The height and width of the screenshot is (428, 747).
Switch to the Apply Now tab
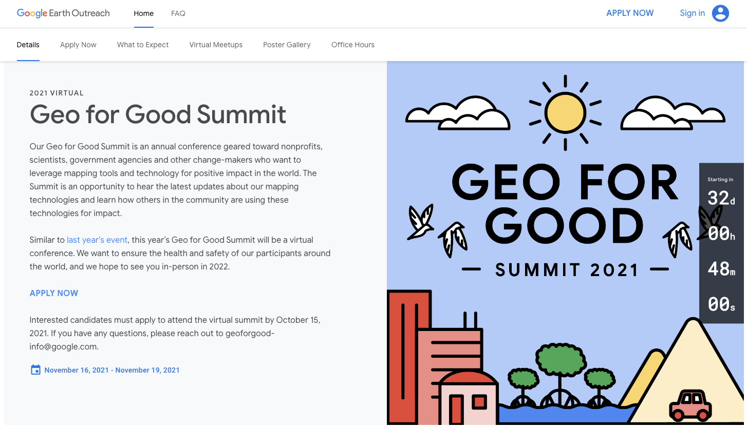coord(78,45)
